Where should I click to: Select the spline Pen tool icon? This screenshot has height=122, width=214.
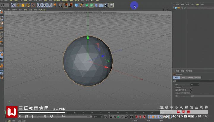82,5
